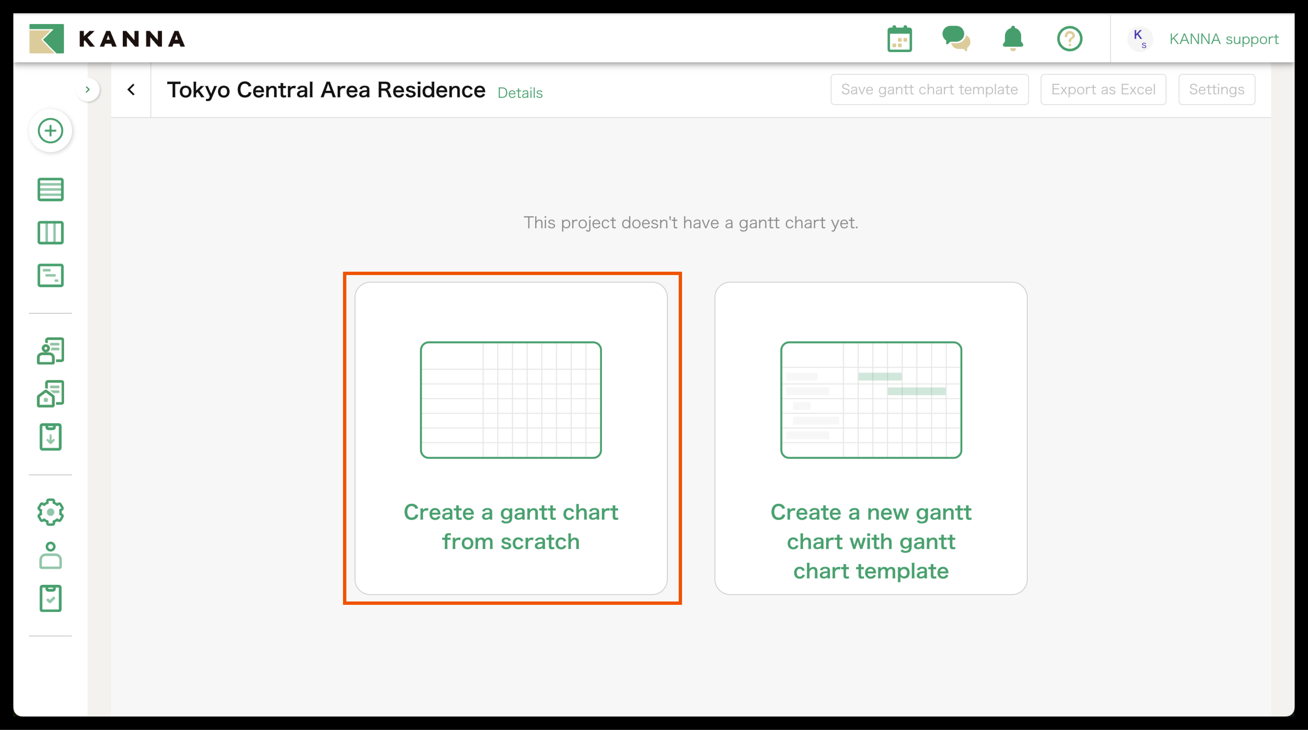Open the contacts/members icon in sidebar
This screenshot has height=730, width=1308.
[x=50, y=350]
